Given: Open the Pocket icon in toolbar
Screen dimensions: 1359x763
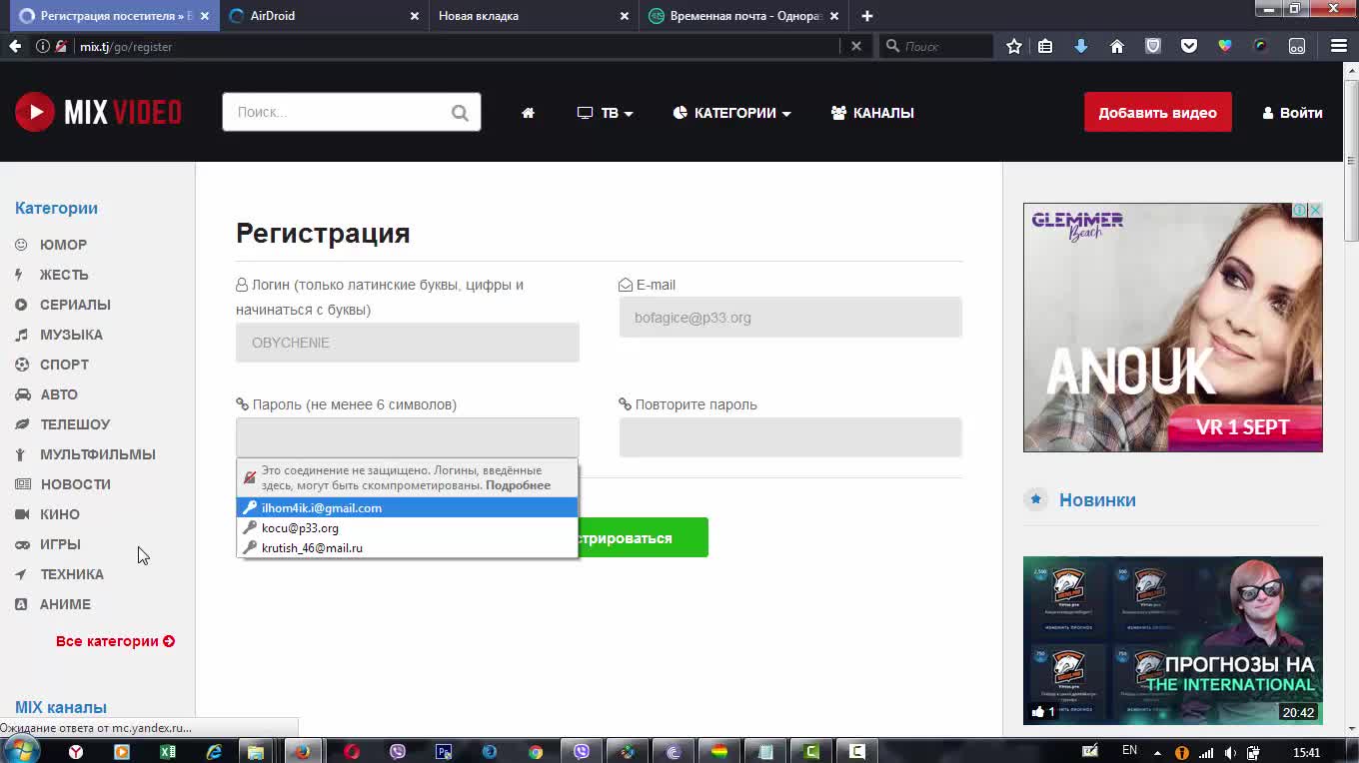Looking at the screenshot, I should click(1188, 46).
